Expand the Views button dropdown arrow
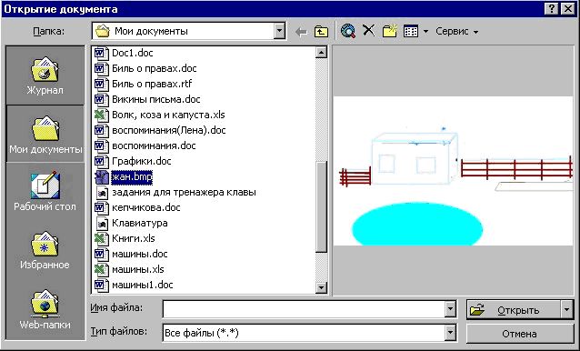This screenshot has width=580, height=351. [425, 32]
